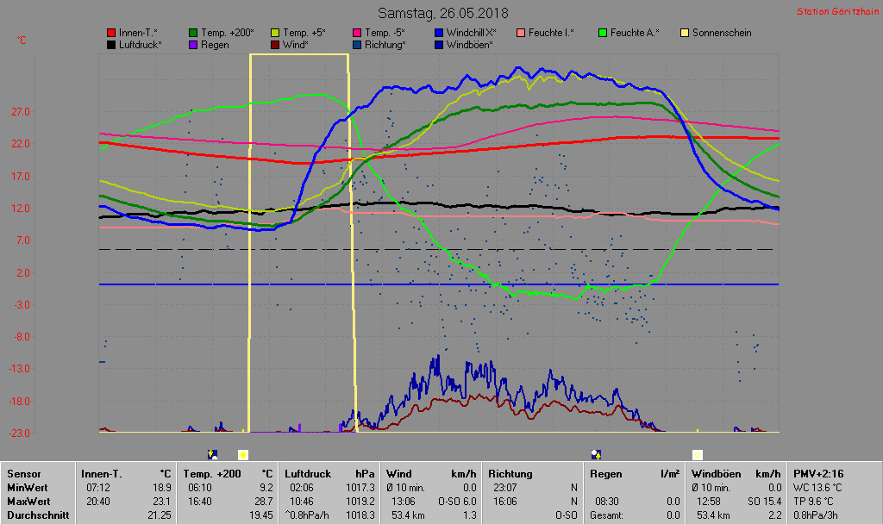Viewport: 883px width, 524px height.
Task: Click the moonrise icon below the chart
Action: pyautogui.click(x=596, y=454)
